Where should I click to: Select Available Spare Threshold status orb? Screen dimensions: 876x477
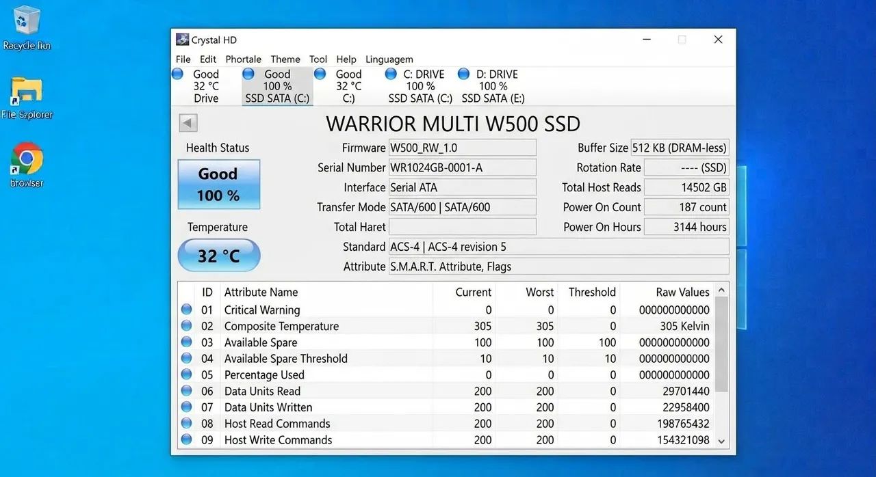click(x=186, y=358)
